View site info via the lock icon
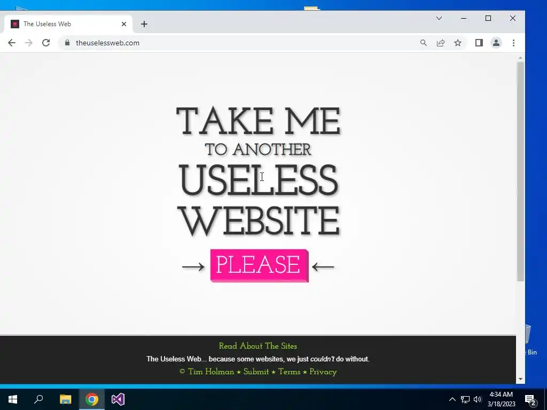 67,43
